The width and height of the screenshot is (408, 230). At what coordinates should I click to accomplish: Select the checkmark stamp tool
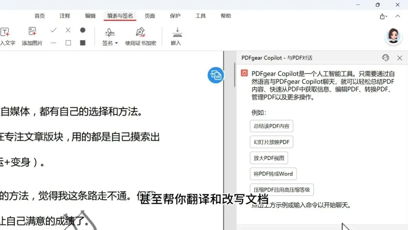point(54,30)
